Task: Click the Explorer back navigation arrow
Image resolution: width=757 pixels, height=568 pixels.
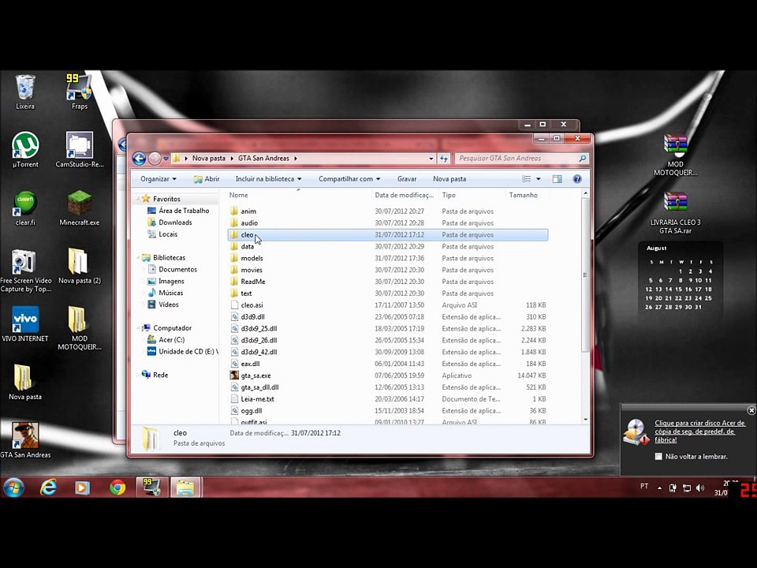Action: tap(139, 159)
